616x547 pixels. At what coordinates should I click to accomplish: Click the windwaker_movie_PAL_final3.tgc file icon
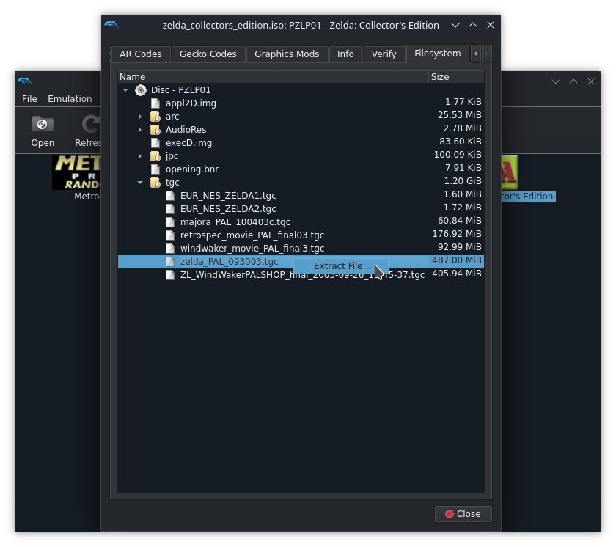click(170, 248)
